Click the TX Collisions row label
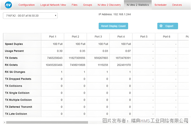Image resolution: width=191 pixels, height=125 pixels. coord(13,86)
